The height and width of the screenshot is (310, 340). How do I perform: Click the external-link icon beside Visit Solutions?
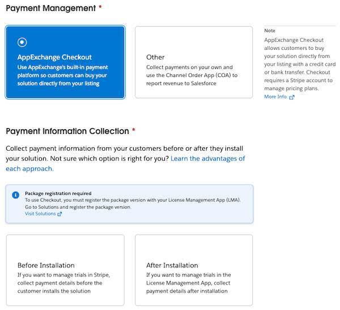[59, 214]
